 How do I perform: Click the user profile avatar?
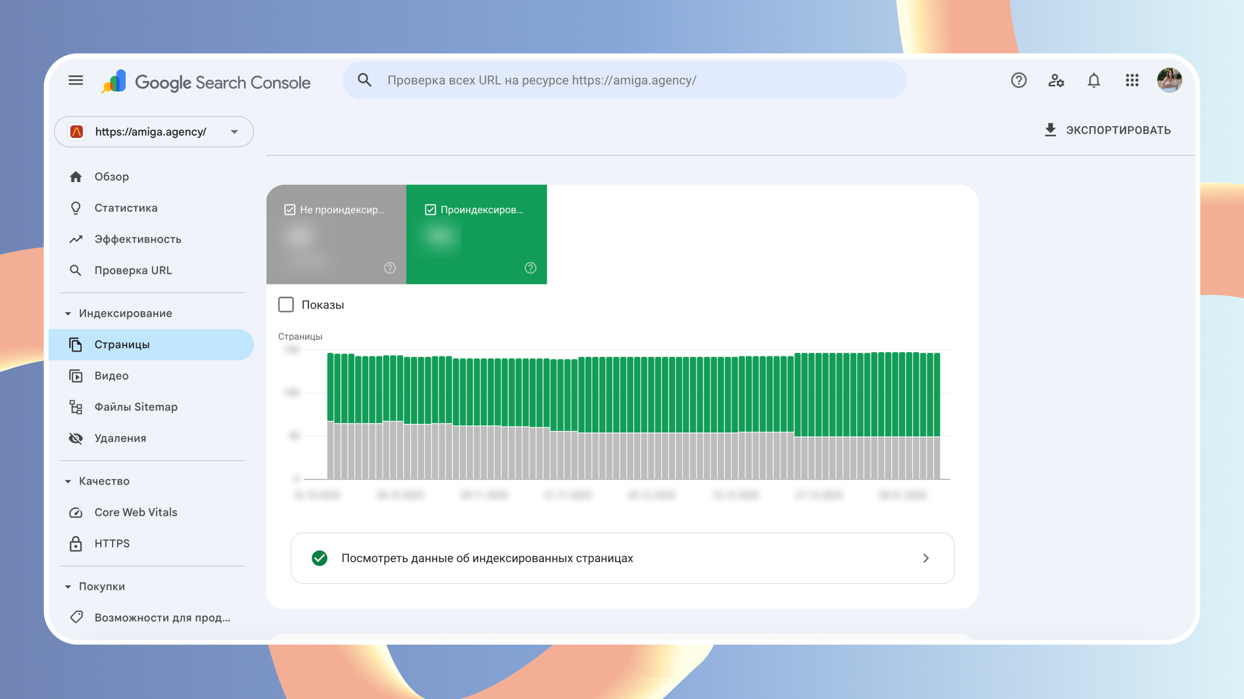[x=1169, y=80]
